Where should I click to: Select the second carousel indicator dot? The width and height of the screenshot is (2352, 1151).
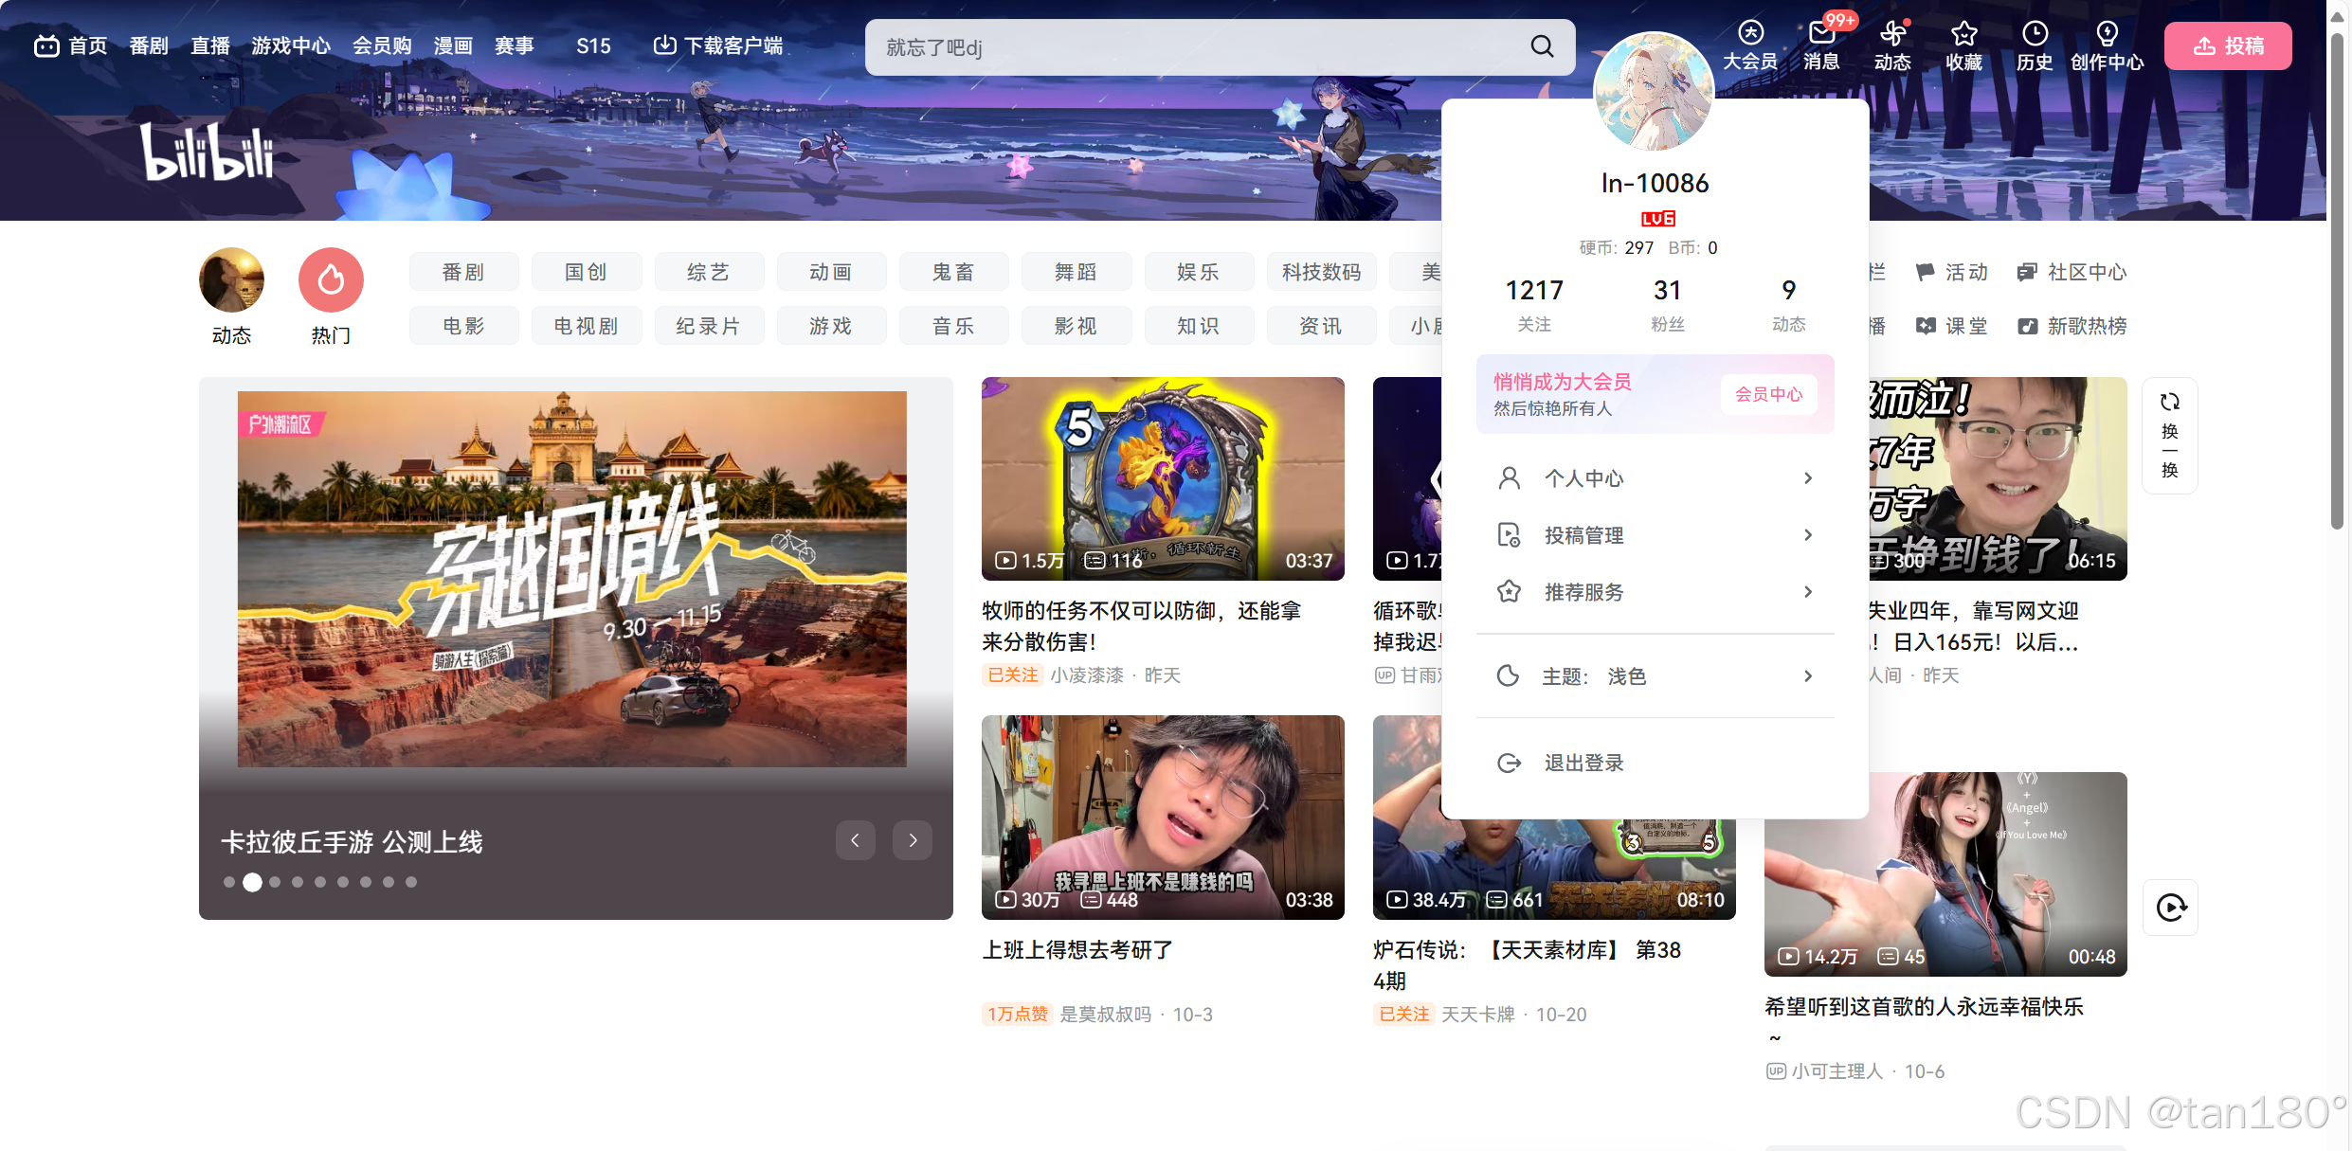[x=252, y=882]
